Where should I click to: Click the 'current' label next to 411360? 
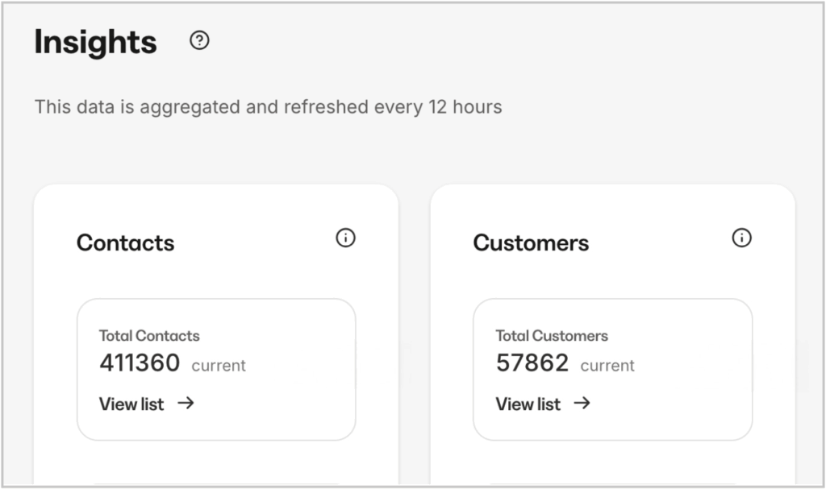pos(219,366)
